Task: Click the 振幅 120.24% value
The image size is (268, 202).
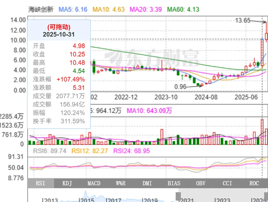Action: 73,113
